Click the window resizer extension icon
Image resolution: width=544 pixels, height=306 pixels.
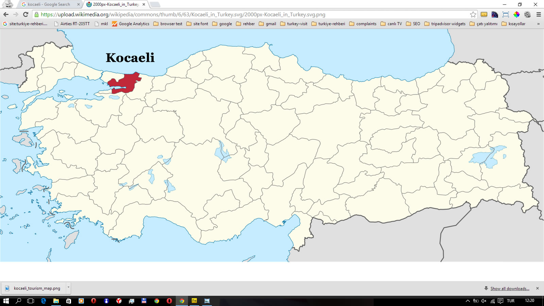click(506, 15)
